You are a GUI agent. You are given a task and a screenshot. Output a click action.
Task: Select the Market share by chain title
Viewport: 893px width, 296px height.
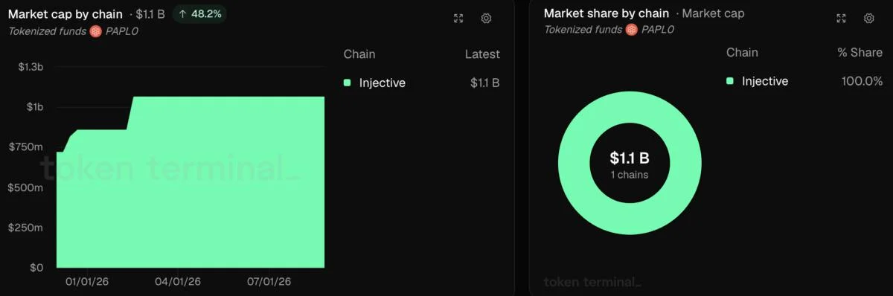pyautogui.click(x=606, y=13)
